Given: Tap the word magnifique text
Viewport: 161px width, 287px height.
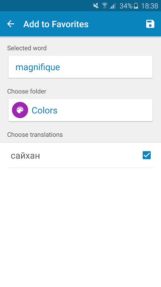Looking at the screenshot, I should click(38, 67).
